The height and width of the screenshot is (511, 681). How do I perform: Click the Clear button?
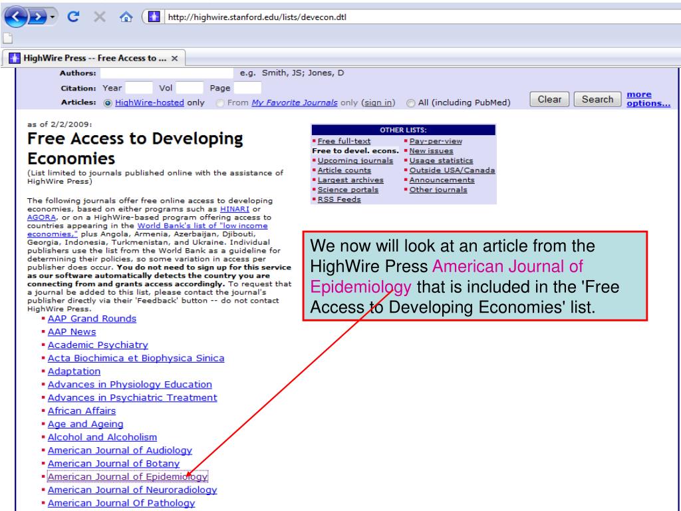549,100
